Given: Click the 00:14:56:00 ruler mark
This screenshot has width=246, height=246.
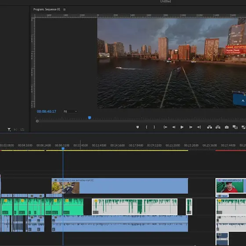Looking at the screenshot, I should pos(118,145).
